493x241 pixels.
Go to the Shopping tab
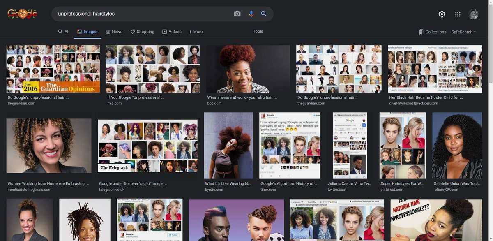point(142,32)
